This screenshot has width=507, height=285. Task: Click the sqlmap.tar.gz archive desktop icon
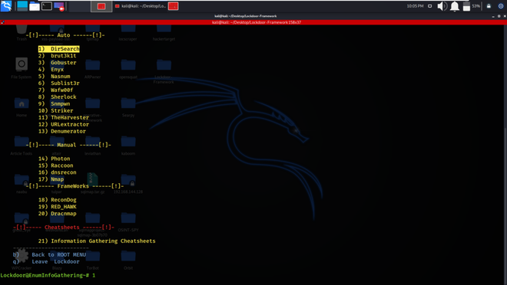point(92,183)
